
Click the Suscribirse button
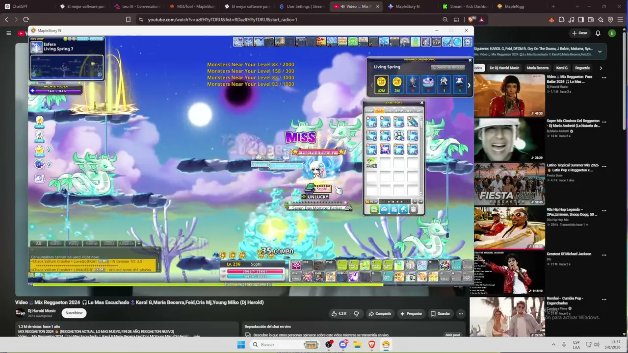tap(74, 313)
